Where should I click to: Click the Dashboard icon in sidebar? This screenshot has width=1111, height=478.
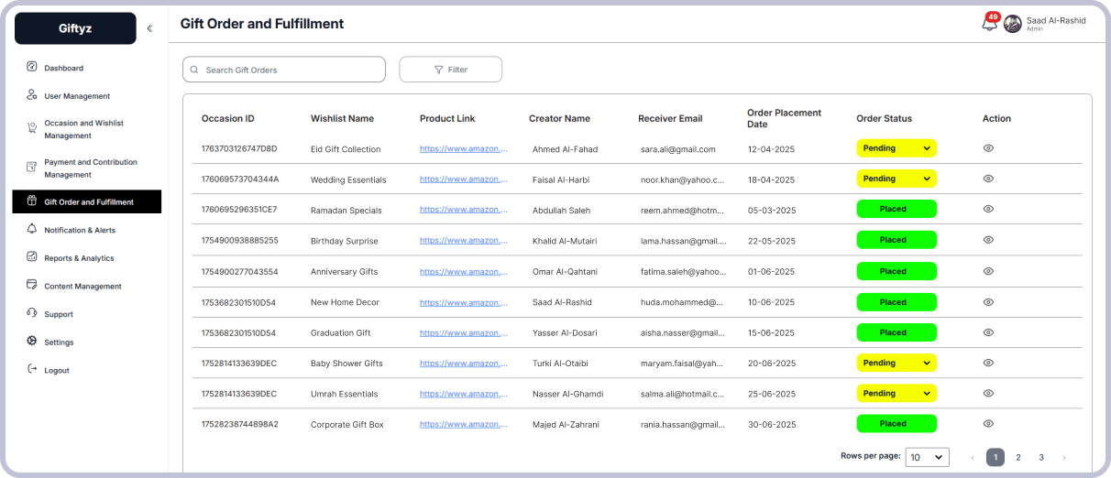(32, 67)
